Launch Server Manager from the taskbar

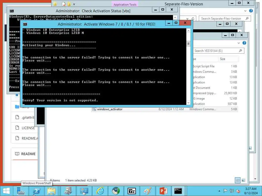pos(20,191)
